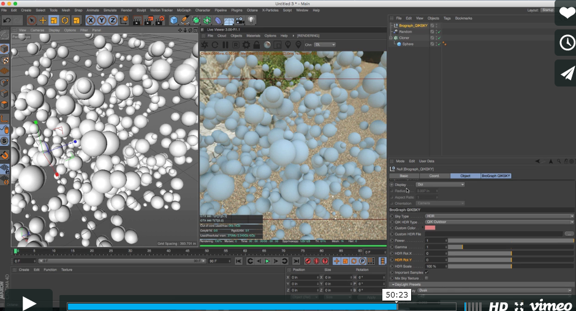The image size is (576, 311).
Task: Toggle Live Viewer resolution lock icon
Action: pyautogui.click(x=256, y=45)
